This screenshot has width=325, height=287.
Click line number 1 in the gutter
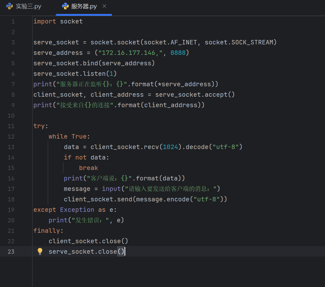pos(13,22)
